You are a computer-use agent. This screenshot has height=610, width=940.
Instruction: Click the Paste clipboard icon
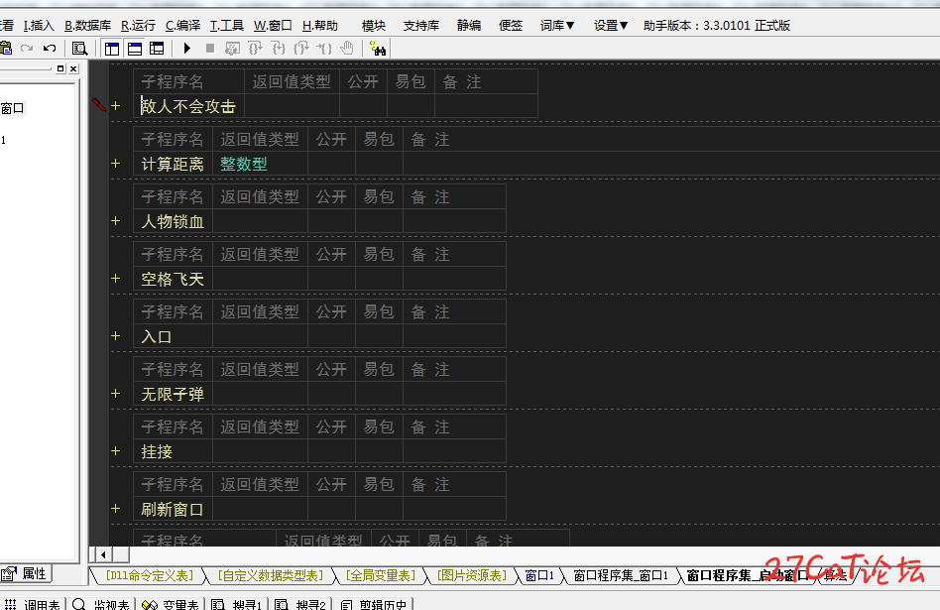6,48
